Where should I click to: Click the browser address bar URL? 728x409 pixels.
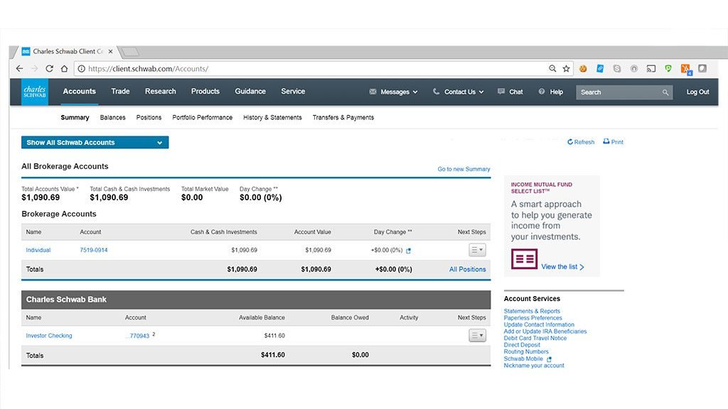pyautogui.click(x=148, y=69)
